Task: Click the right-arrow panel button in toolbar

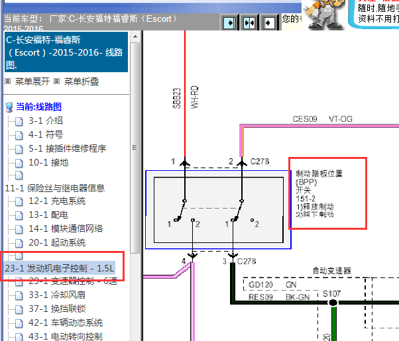Action: pyautogui.click(x=230, y=23)
